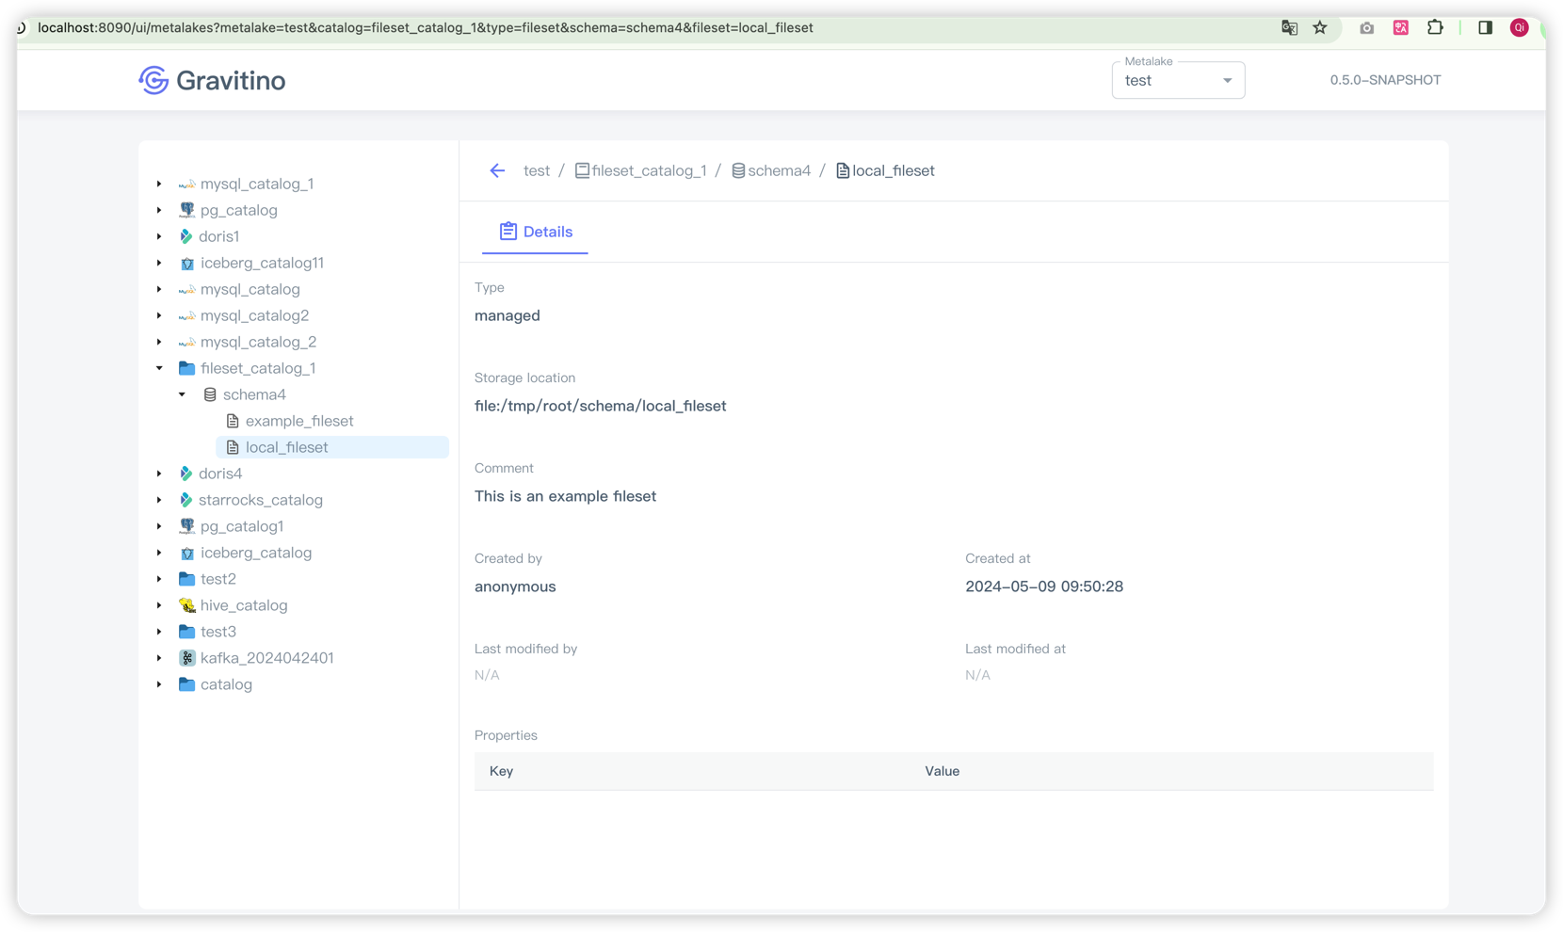Click the starrocks_catalog icon

coord(186,500)
